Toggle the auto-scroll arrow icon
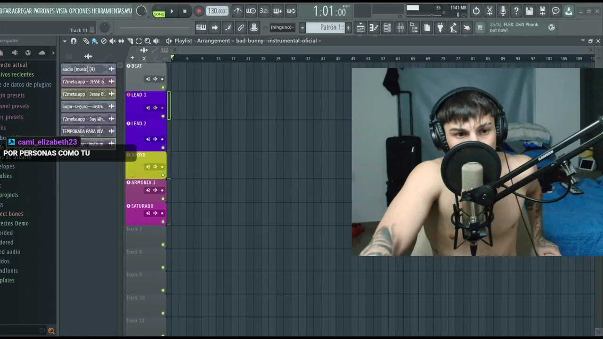 pos(214,27)
